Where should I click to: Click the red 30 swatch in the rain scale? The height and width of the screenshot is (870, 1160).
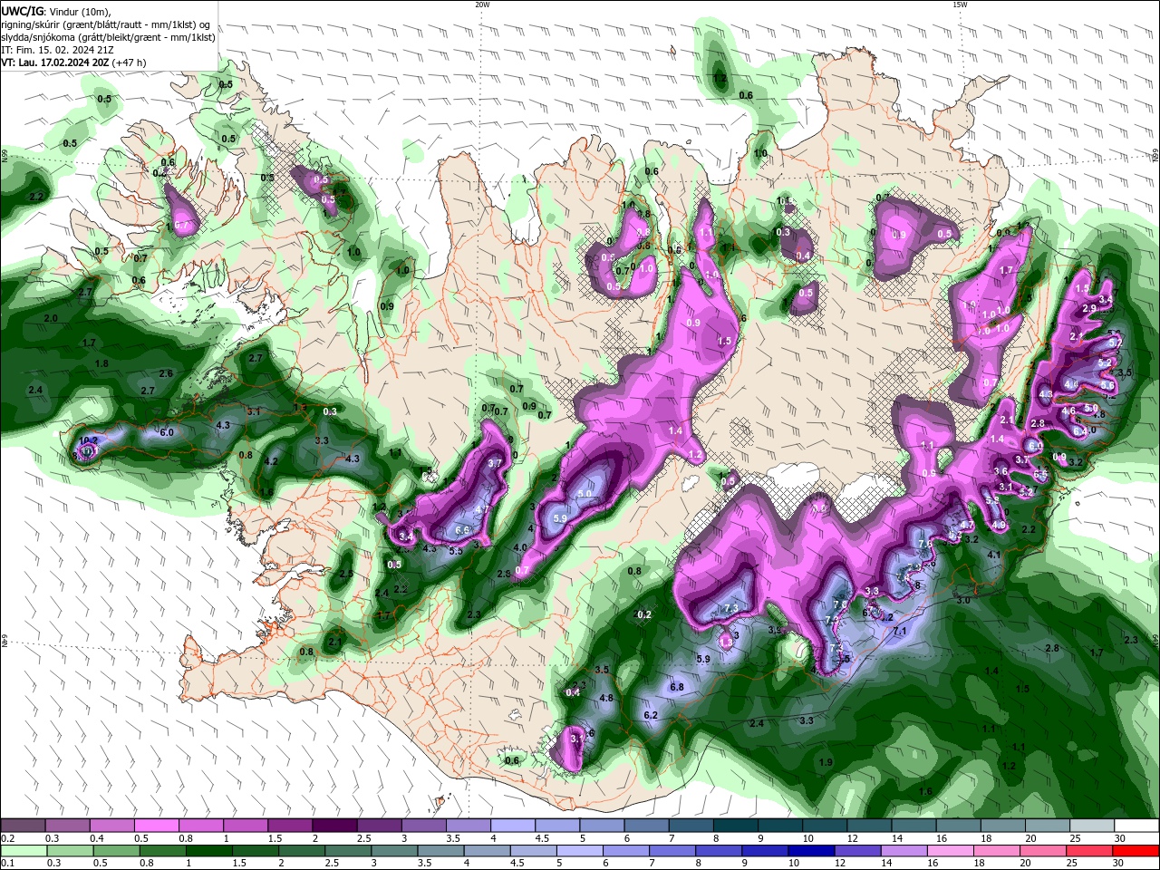1136,850
